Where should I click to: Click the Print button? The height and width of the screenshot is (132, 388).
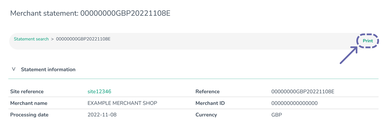click(x=368, y=41)
